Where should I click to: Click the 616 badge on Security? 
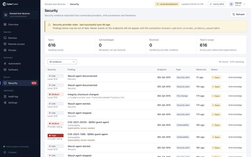pos(34,83)
